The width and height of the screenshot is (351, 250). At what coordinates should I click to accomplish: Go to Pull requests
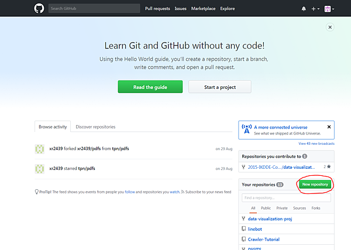[157, 9]
